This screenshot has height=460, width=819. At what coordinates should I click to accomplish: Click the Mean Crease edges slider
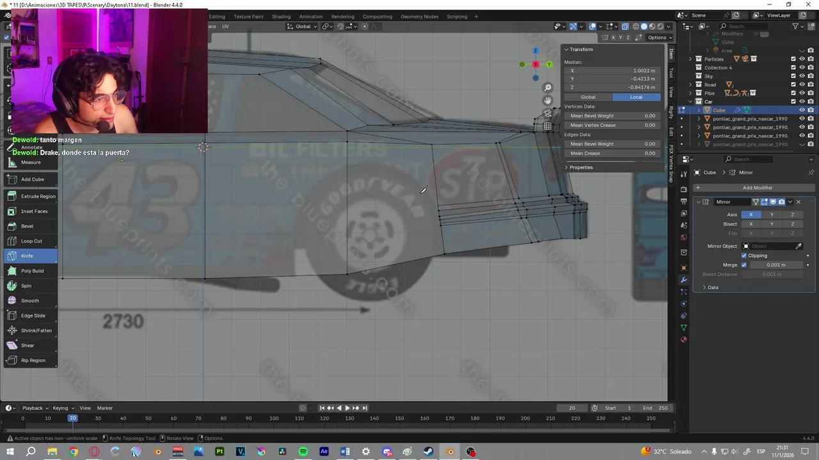click(x=612, y=153)
